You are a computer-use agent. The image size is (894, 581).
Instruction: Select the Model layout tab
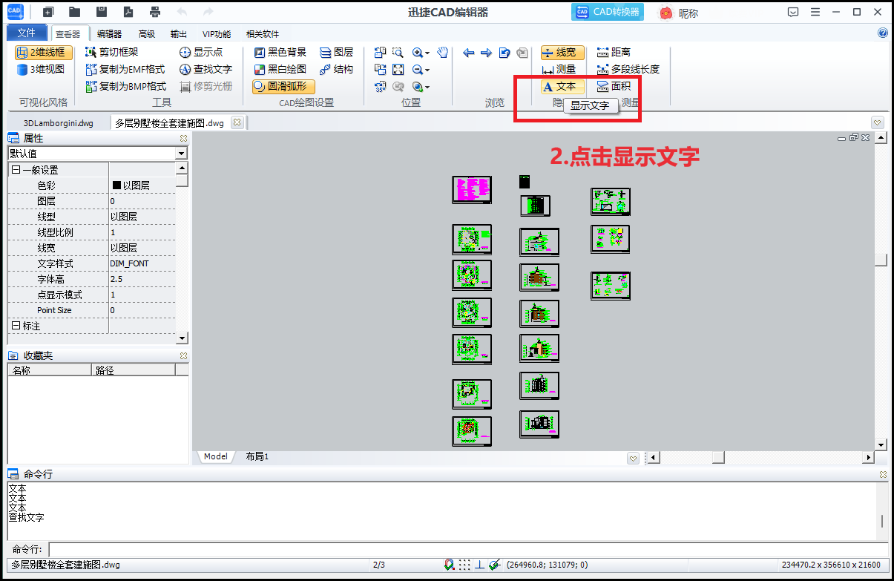(215, 457)
